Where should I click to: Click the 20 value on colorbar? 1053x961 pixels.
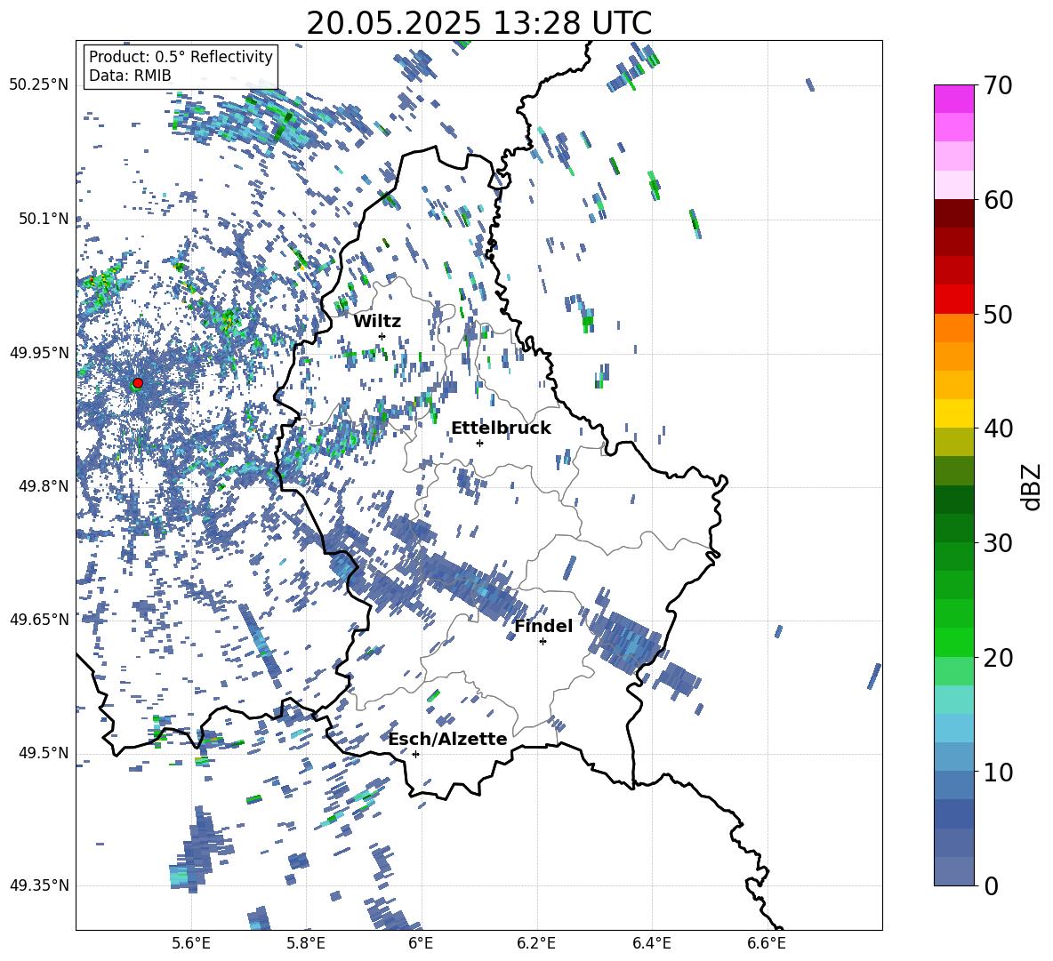998,658
